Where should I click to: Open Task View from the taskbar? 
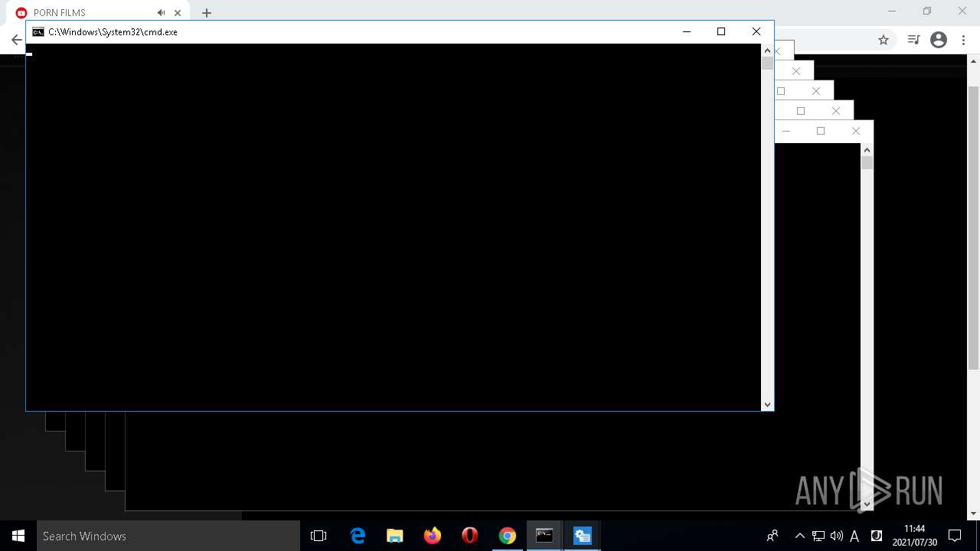(318, 536)
